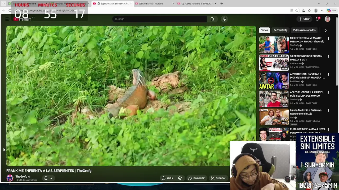Select the Videos relacionados chip
The height and width of the screenshot is (190, 339).
point(304,30)
